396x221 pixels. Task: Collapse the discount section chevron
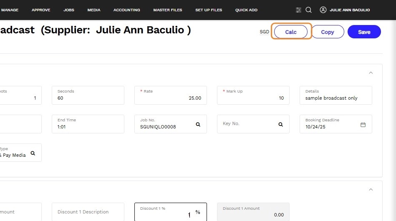tap(371, 190)
